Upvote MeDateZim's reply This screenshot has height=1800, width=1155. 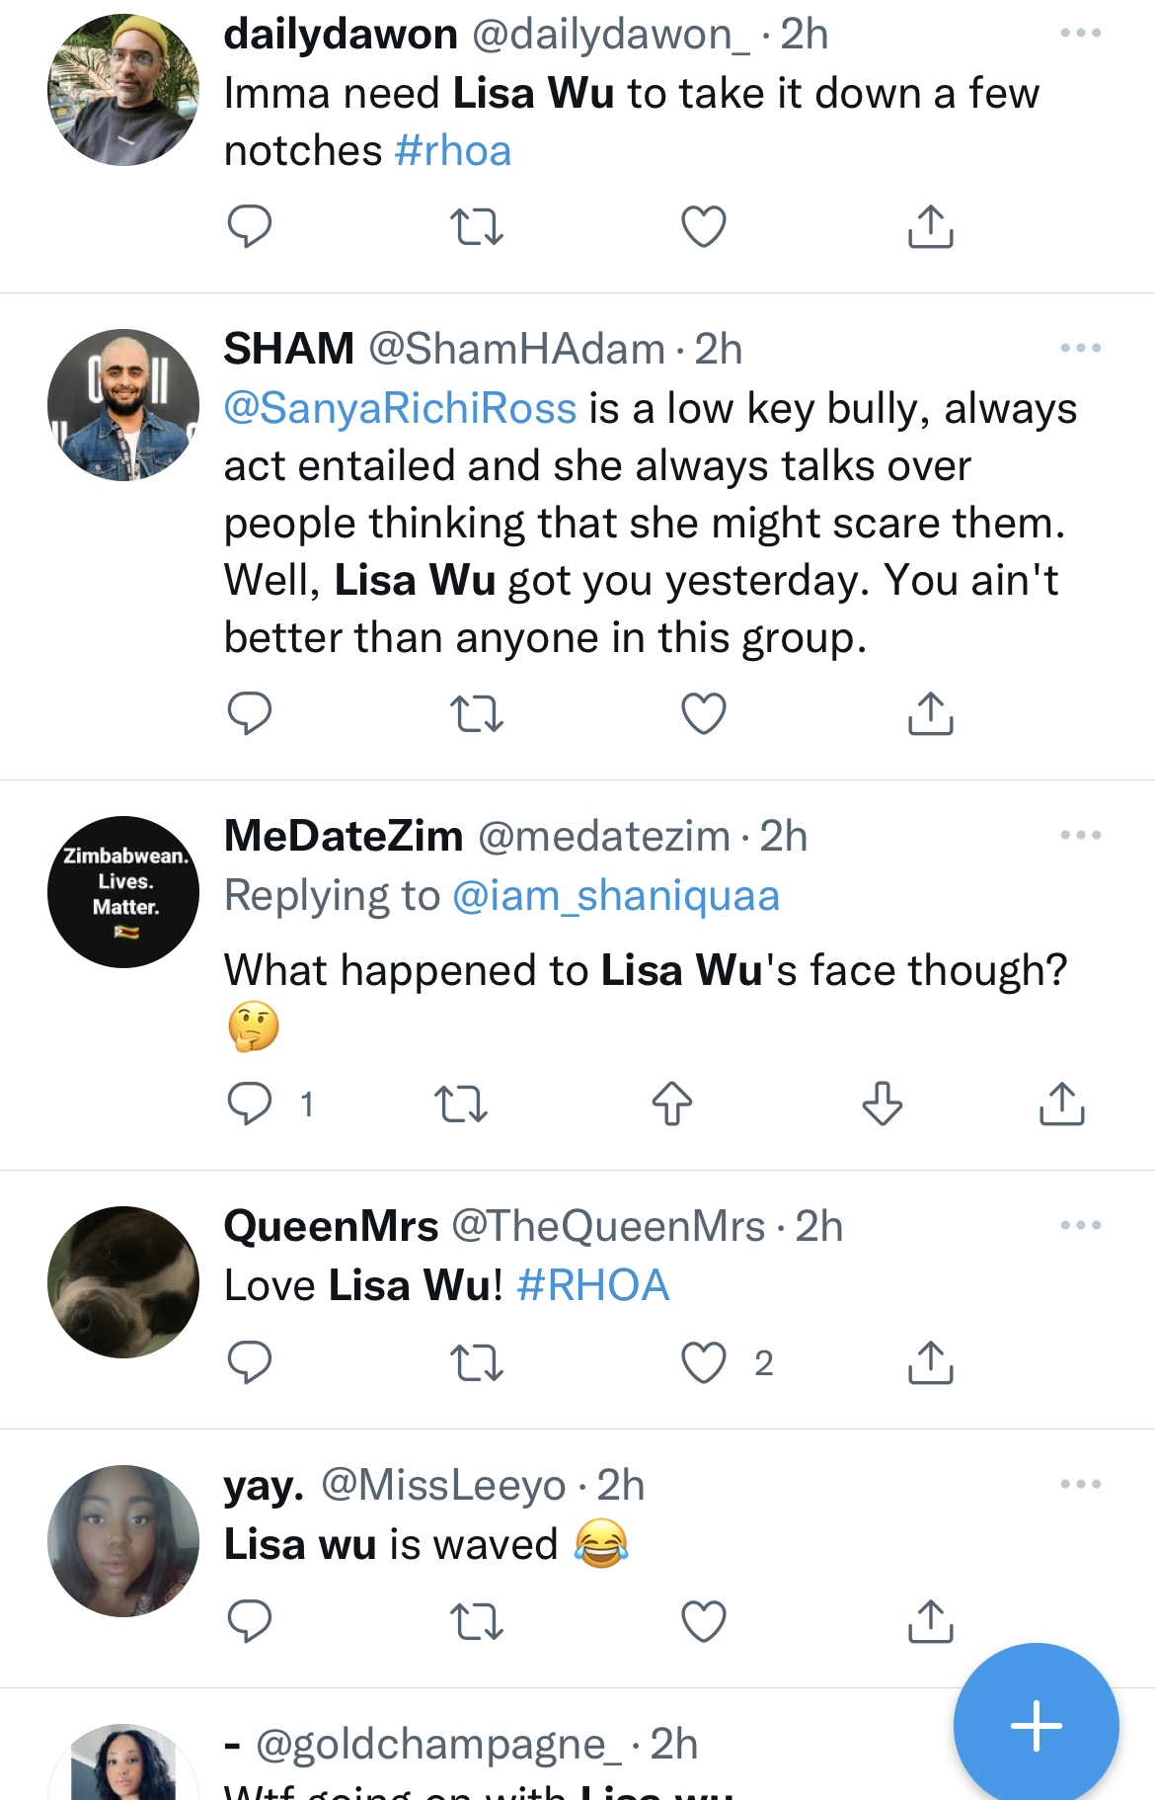(x=672, y=1104)
